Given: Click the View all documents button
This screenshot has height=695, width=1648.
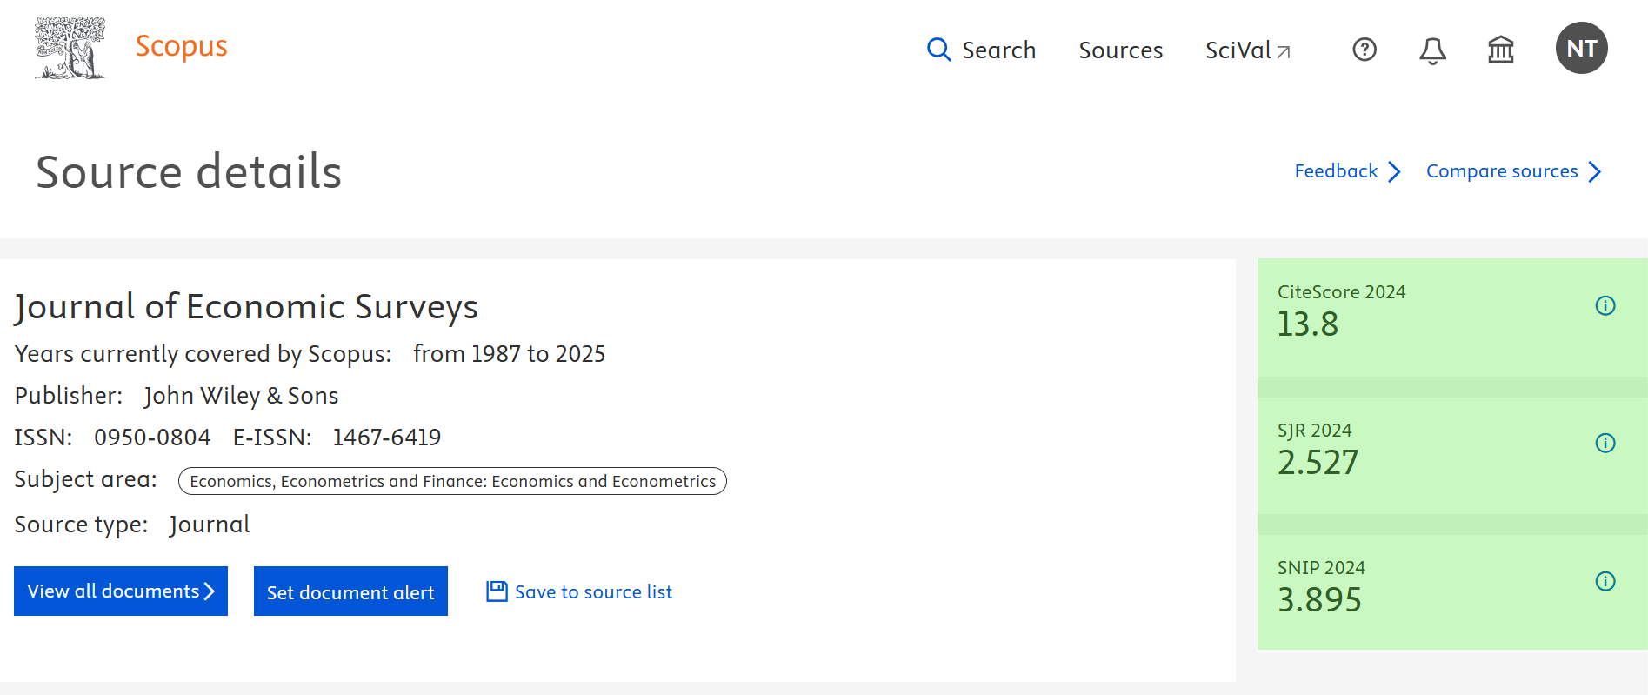Looking at the screenshot, I should (121, 591).
